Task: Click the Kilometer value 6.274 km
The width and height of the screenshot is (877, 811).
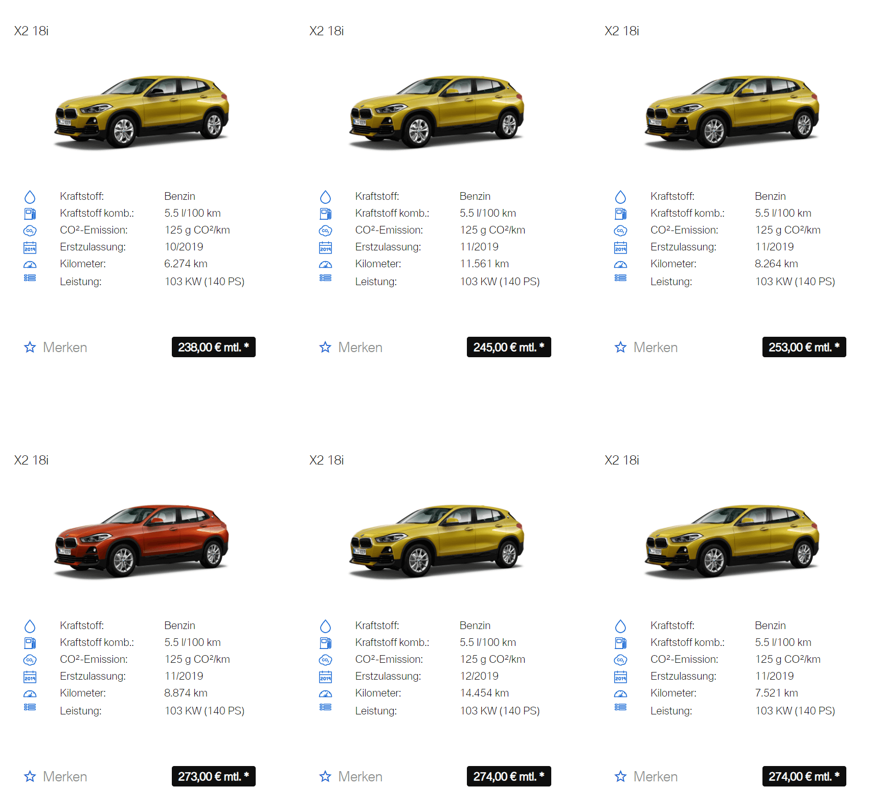Action: pos(186,264)
